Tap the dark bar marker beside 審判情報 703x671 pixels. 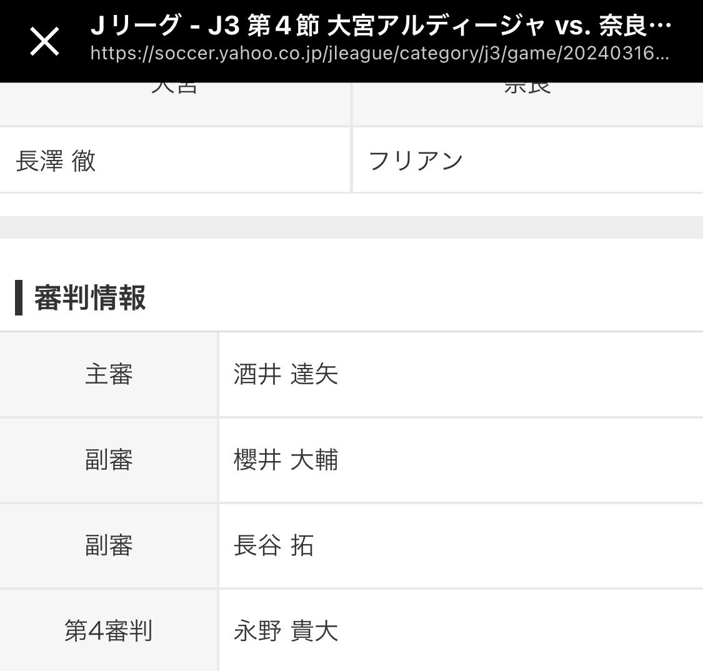coord(19,298)
